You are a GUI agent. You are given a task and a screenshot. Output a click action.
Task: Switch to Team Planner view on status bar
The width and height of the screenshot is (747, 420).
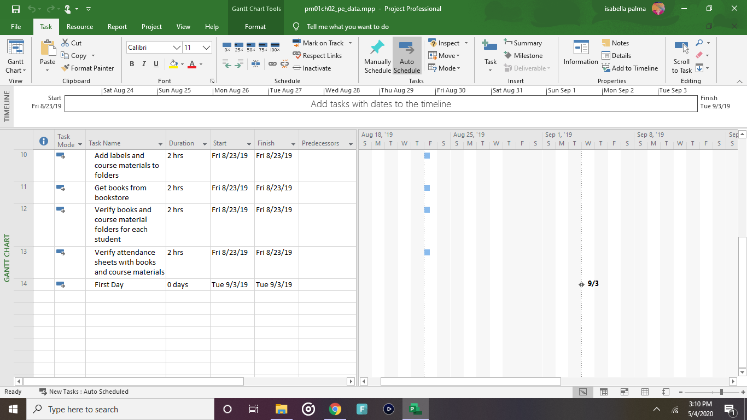624,392
